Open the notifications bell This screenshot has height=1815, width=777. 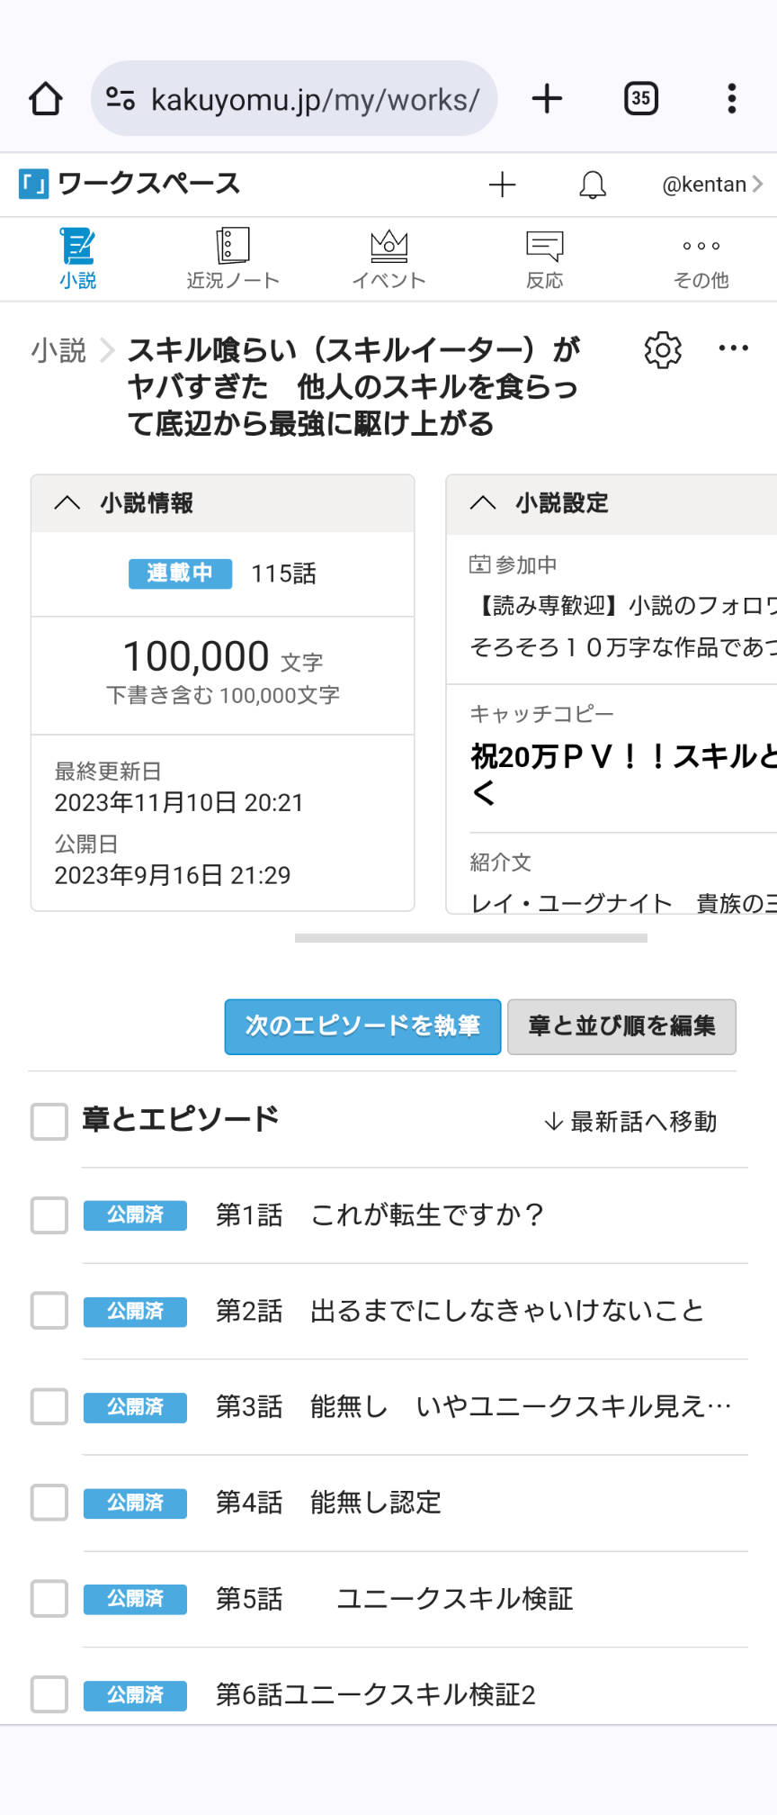tap(592, 185)
